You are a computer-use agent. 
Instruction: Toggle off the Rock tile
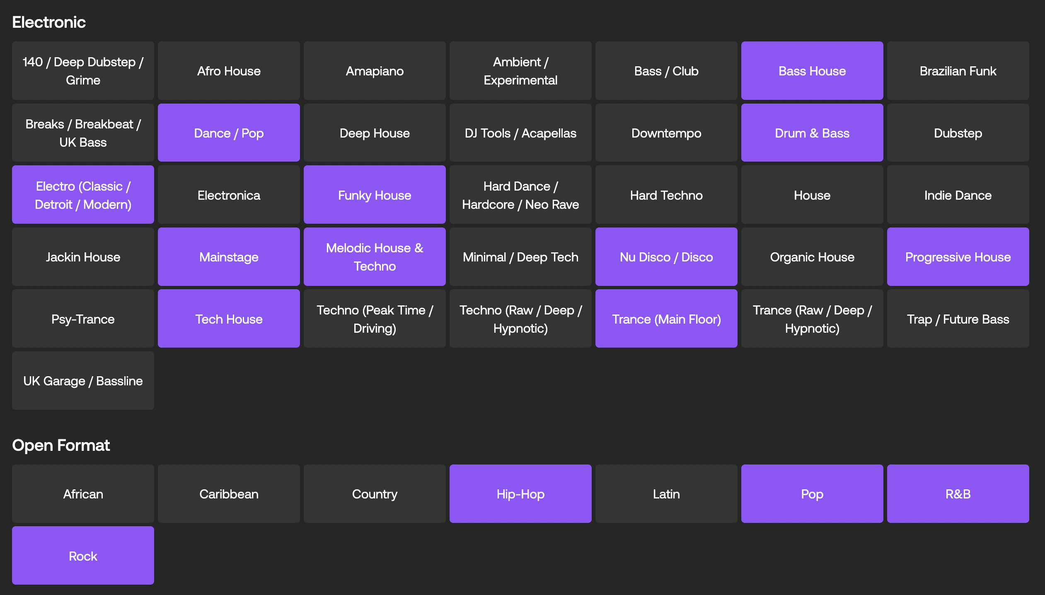[83, 556]
